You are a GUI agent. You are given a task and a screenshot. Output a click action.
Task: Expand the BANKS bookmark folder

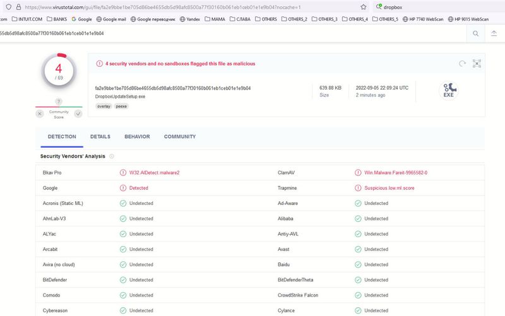[x=56, y=19]
